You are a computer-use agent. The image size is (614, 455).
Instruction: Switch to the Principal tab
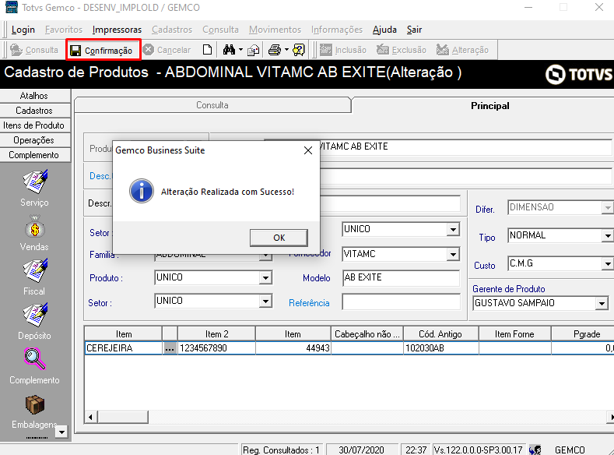click(x=489, y=106)
